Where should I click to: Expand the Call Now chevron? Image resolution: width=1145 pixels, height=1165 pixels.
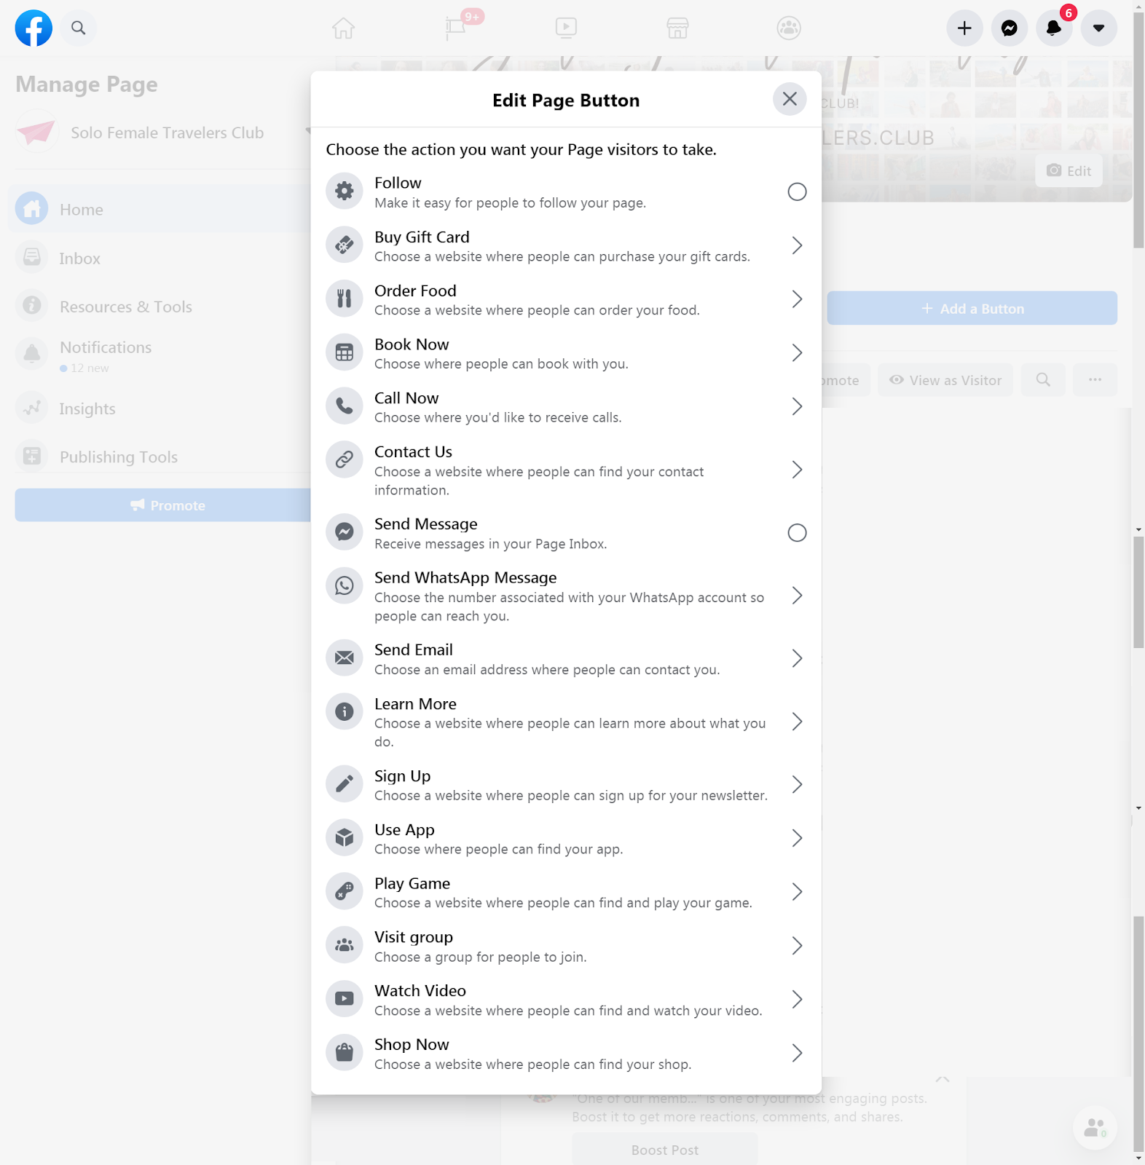click(798, 406)
